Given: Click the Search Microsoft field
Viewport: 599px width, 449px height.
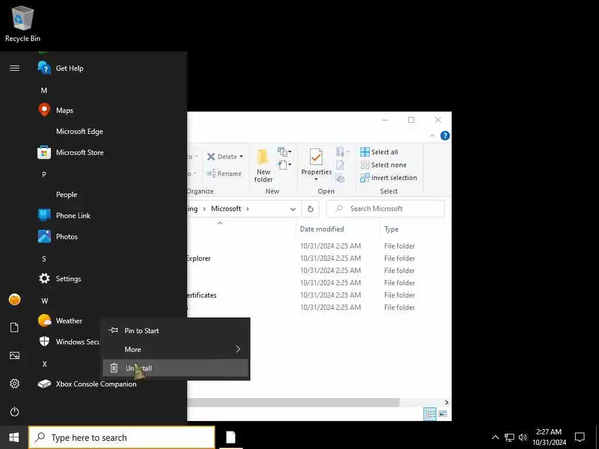Looking at the screenshot, I should click(385, 209).
